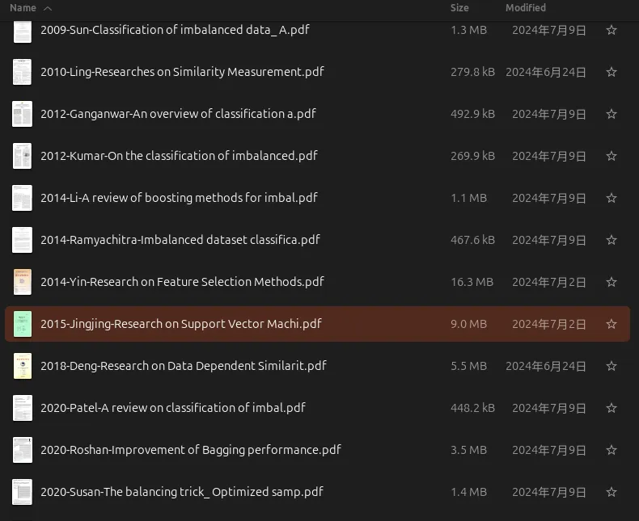Image resolution: width=639 pixels, height=521 pixels.
Task: Sort files by Name column header
Action: pos(23,8)
